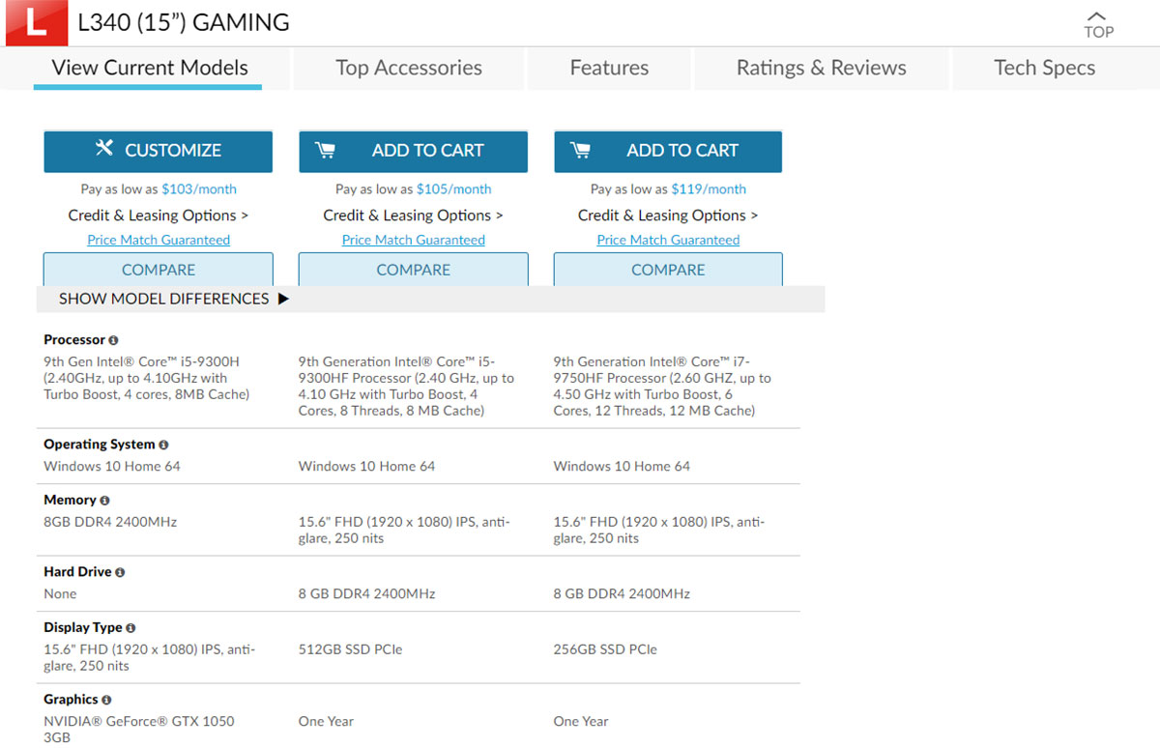Viewport: 1160px width, 748px height.
Task: Click the L340 (15") GAMING title
Action: [184, 22]
